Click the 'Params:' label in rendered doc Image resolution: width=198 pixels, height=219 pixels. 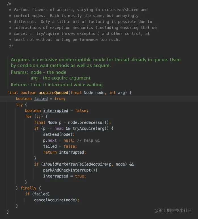click(20, 72)
